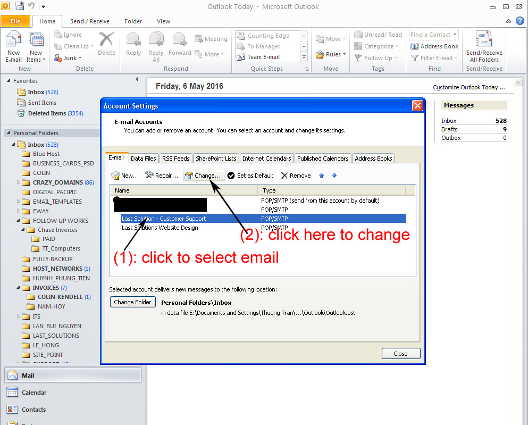Open the Deleted Items favorite folder
The width and height of the screenshot is (528, 425).
tap(47, 113)
